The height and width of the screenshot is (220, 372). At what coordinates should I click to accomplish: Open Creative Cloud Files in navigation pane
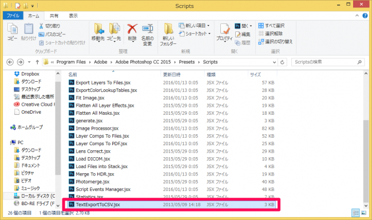click(34, 105)
